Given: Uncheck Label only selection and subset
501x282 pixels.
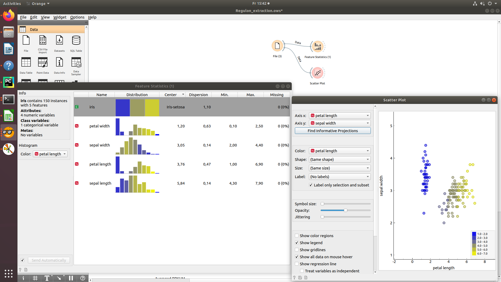Looking at the screenshot, I should click(x=311, y=185).
